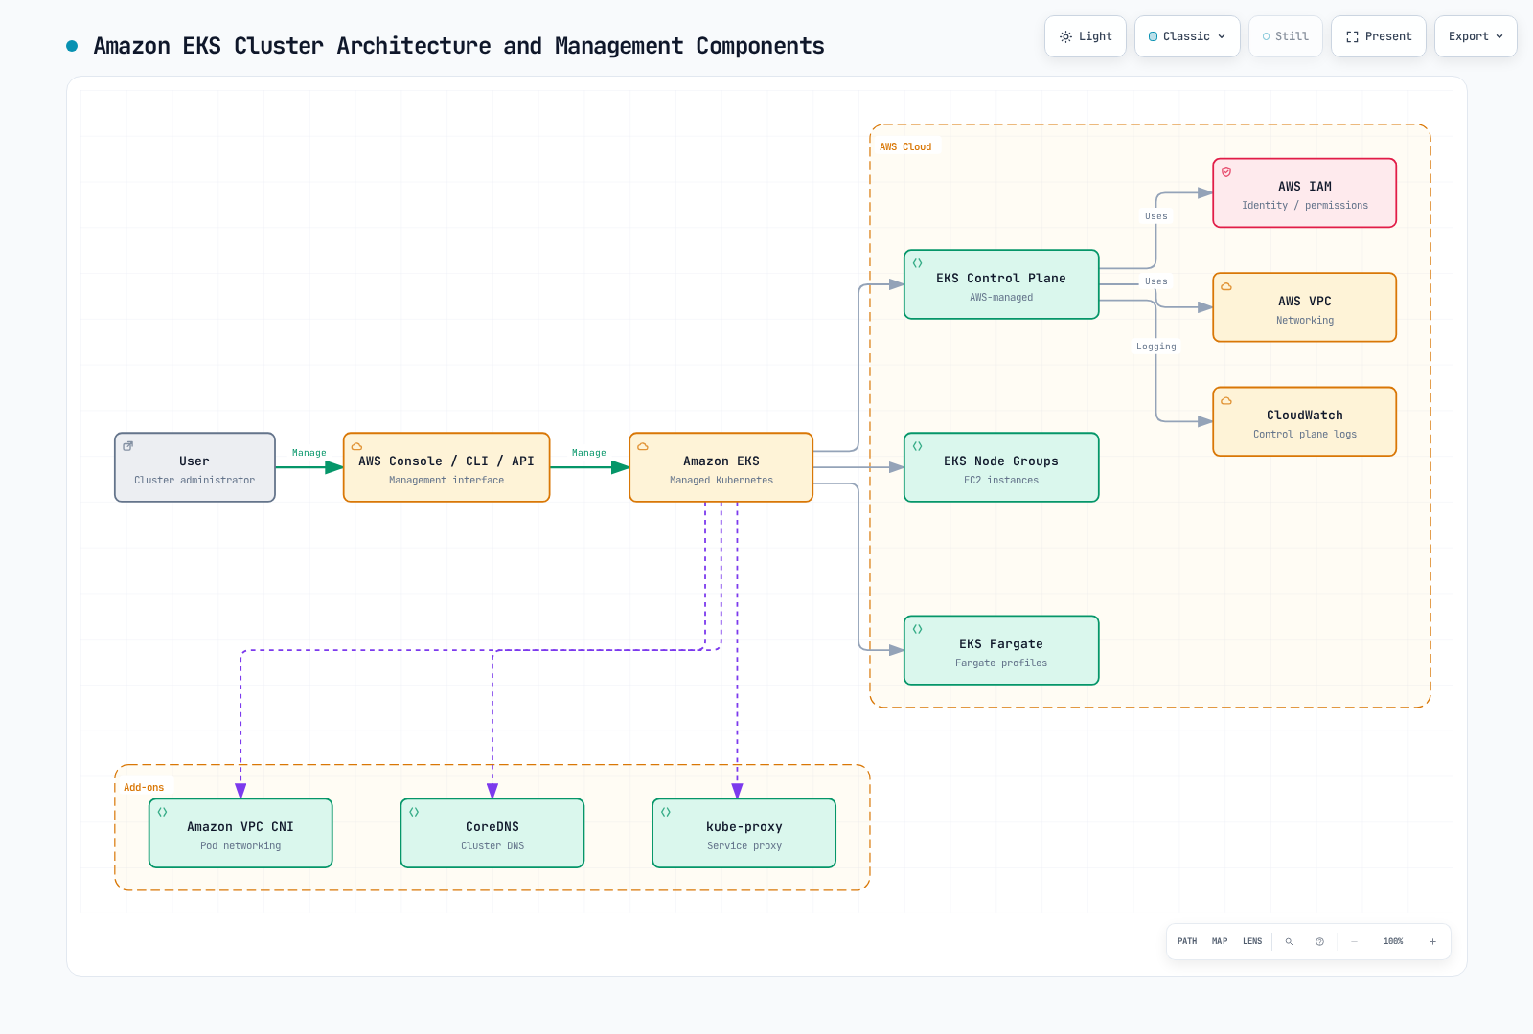Click the AWS Cloud group label
This screenshot has height=1034, width=1533.
click(905, 147)
